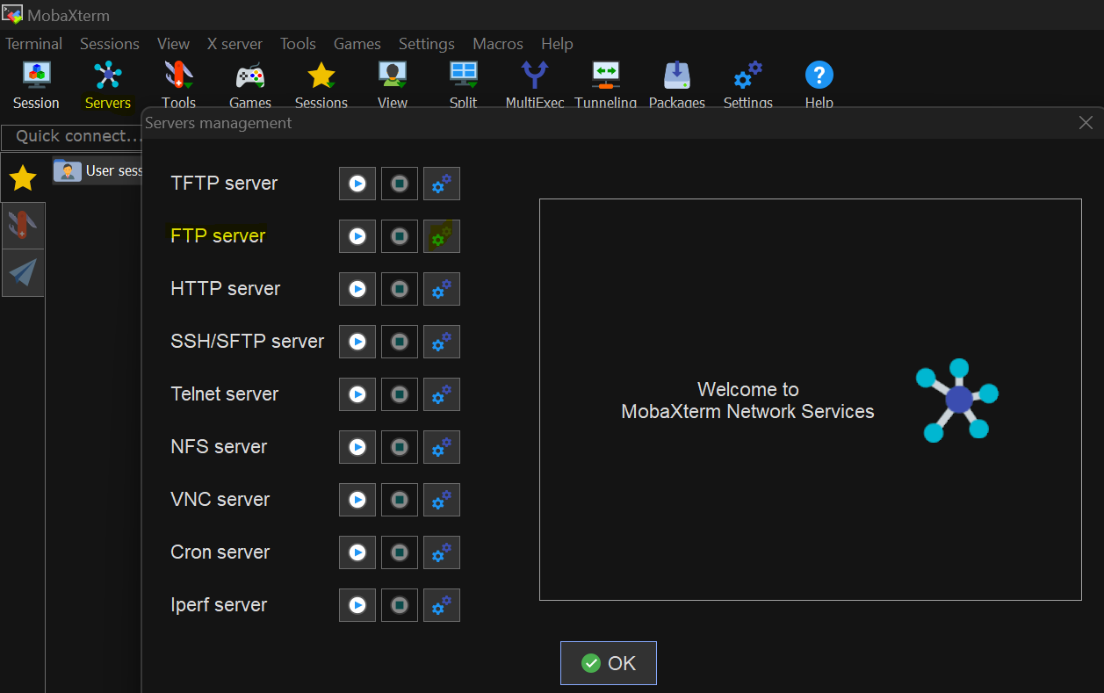Start the Cron server

[357, 552]
